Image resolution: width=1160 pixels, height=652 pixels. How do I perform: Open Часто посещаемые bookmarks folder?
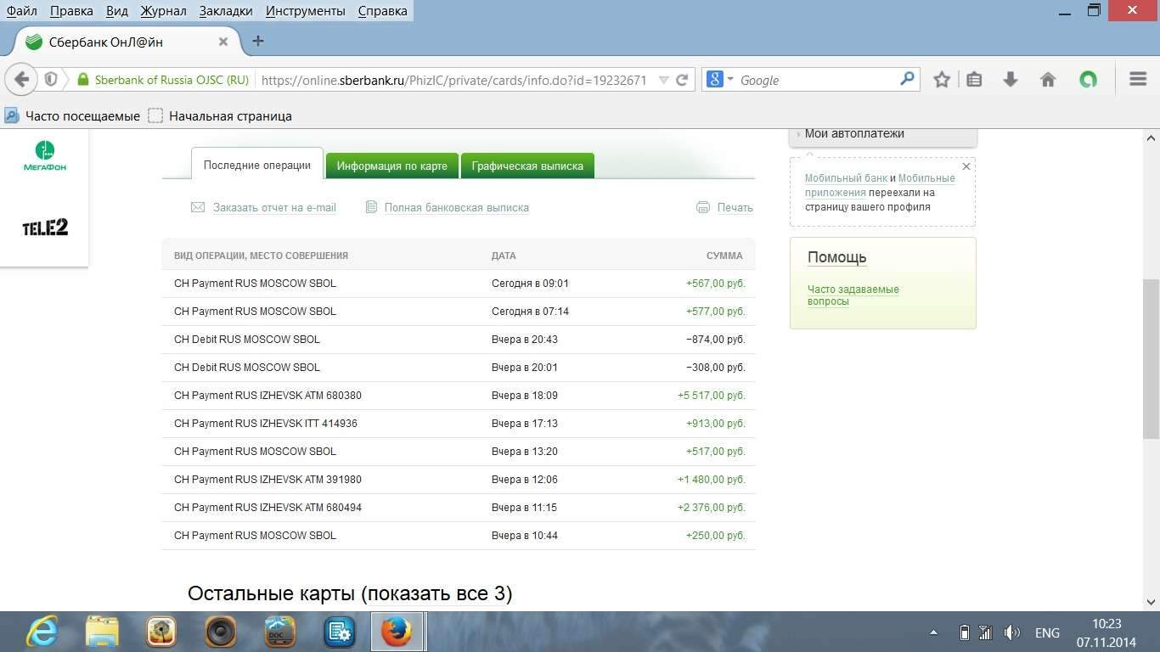(72, 115)
